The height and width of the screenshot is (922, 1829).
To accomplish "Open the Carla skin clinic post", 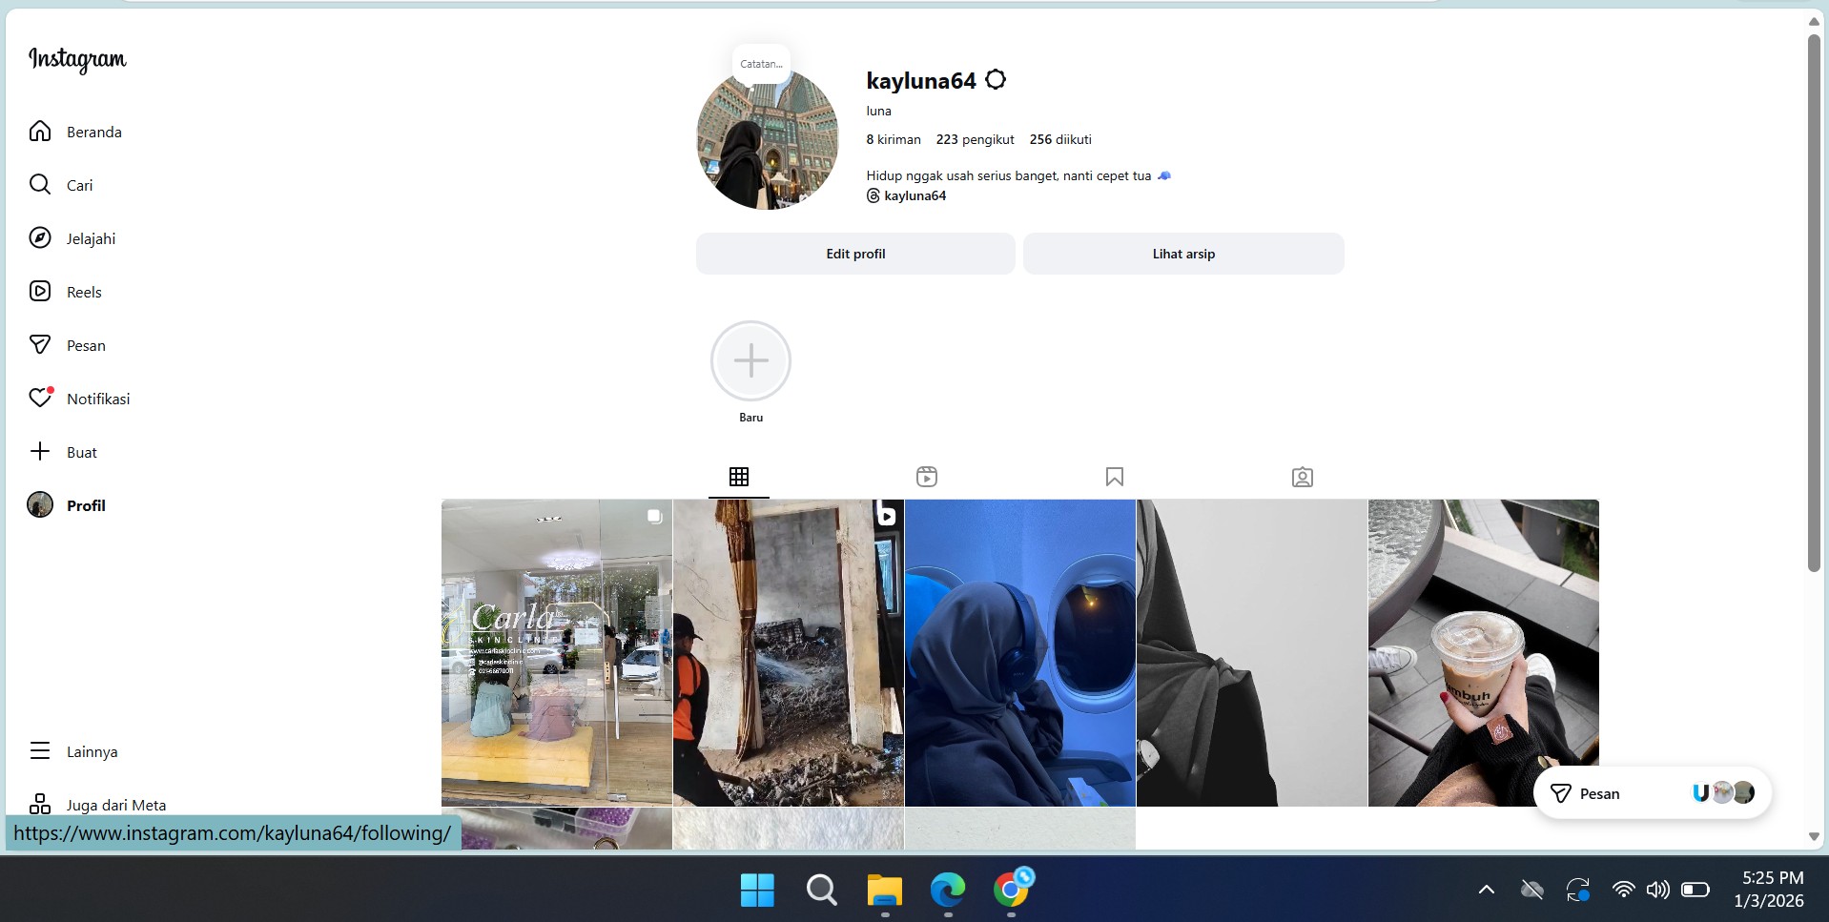I will click(x=557, y=652).
